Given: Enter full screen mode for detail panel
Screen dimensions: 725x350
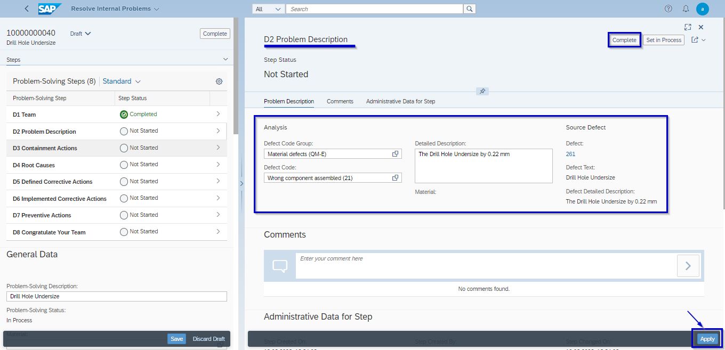Looking at the screenshot, I should pyautogui.click(x=688, y=27).
